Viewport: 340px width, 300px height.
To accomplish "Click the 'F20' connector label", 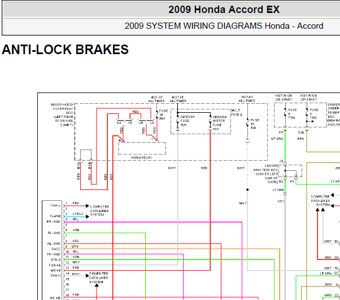I will (x=301, y=133).
